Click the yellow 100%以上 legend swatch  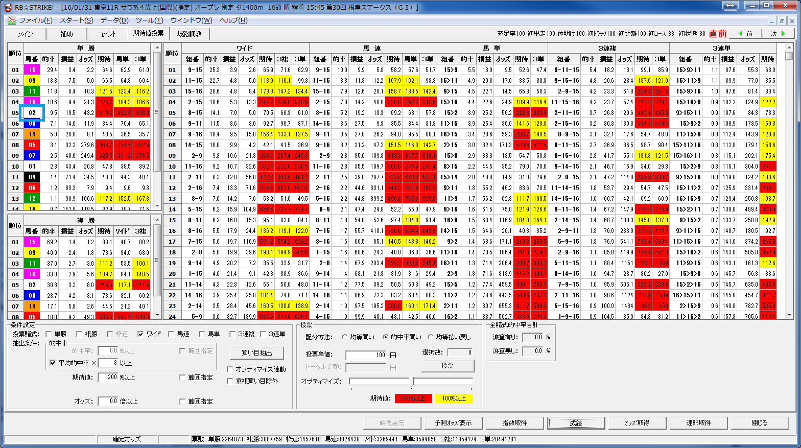[x=454, y=398]
